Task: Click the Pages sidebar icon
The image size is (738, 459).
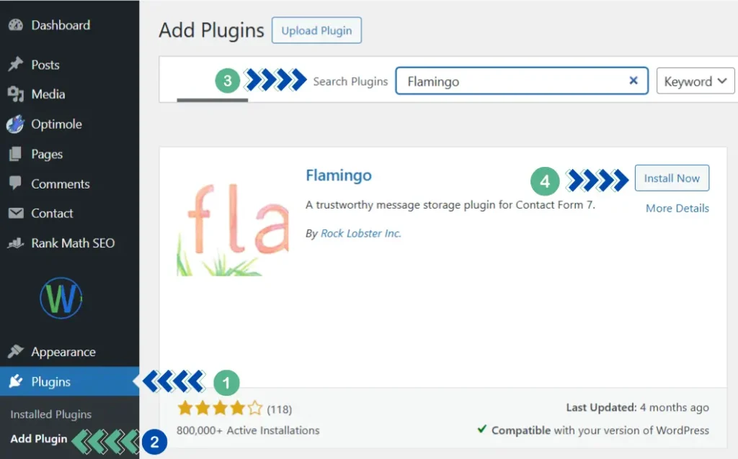Action: (15, 154)
